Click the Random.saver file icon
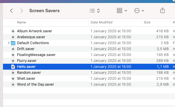The height and width of the screenshot is (107, 175). [x=13, y=73]
